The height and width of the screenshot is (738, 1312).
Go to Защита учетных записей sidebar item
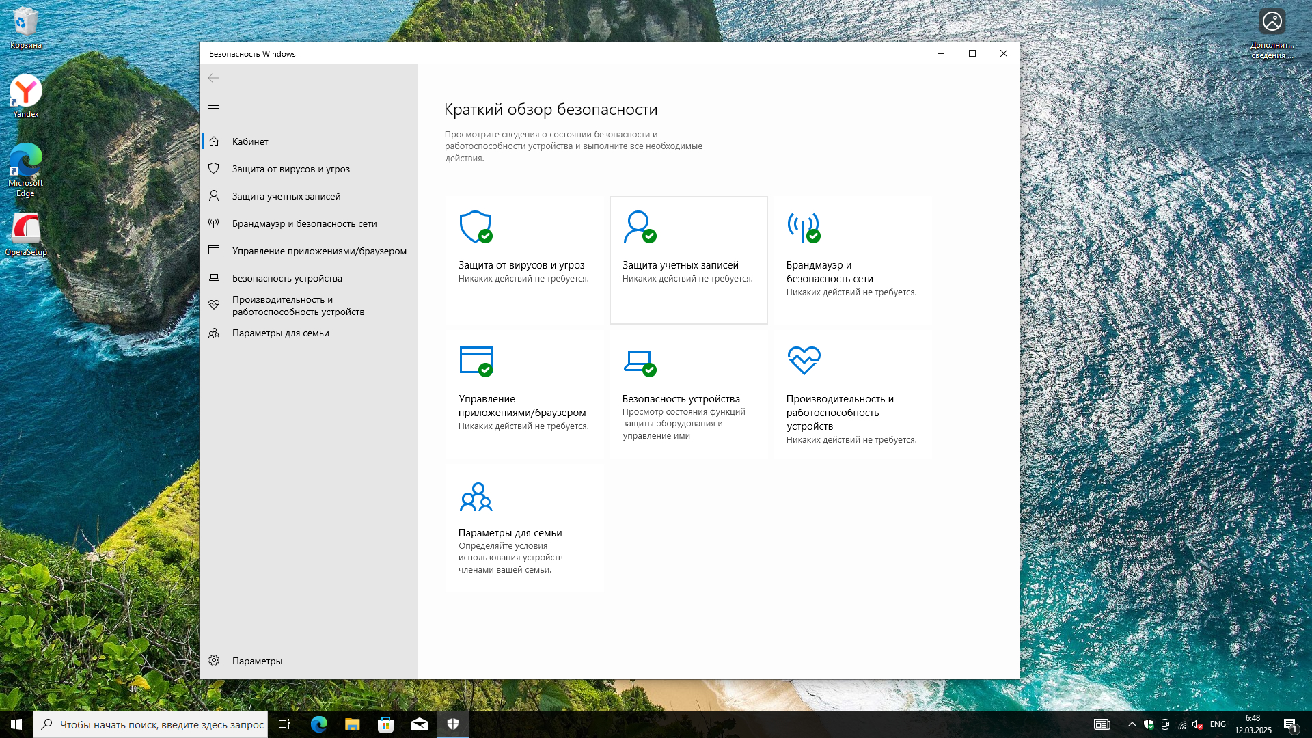coord(286,196)
